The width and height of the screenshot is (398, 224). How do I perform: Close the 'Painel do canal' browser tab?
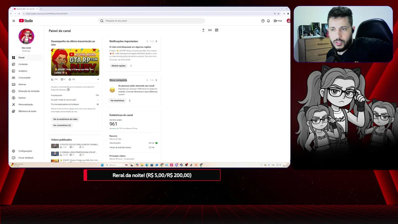point(37,9)
